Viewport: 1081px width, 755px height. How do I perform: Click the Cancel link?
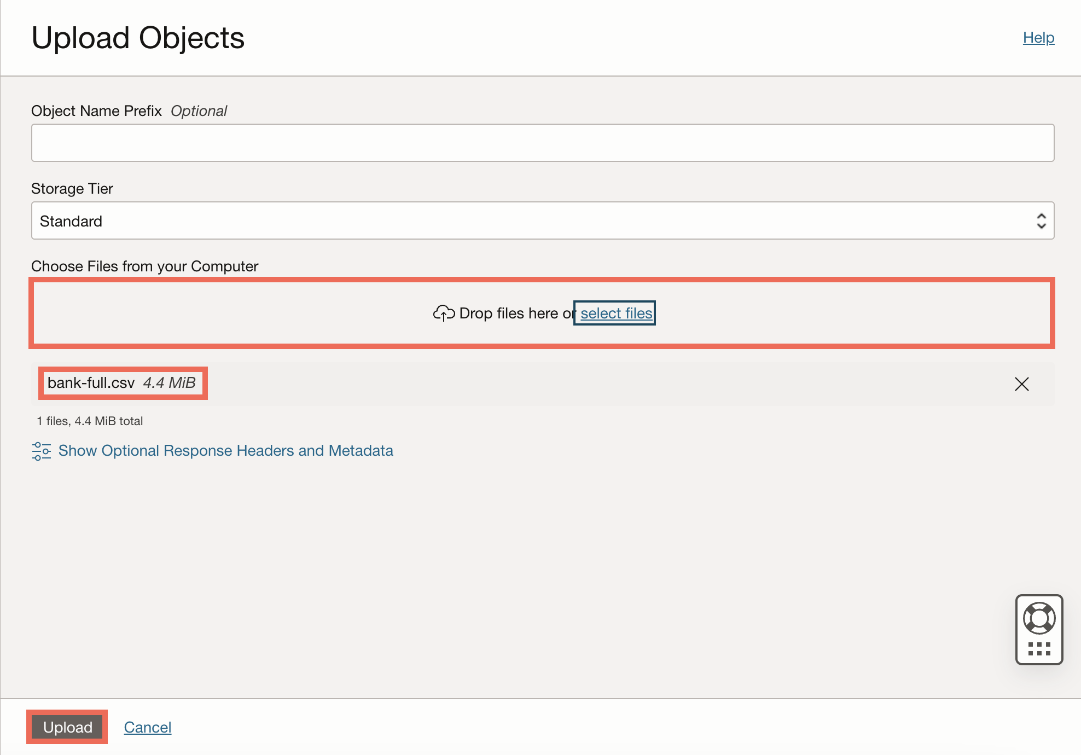coord(148,727)
